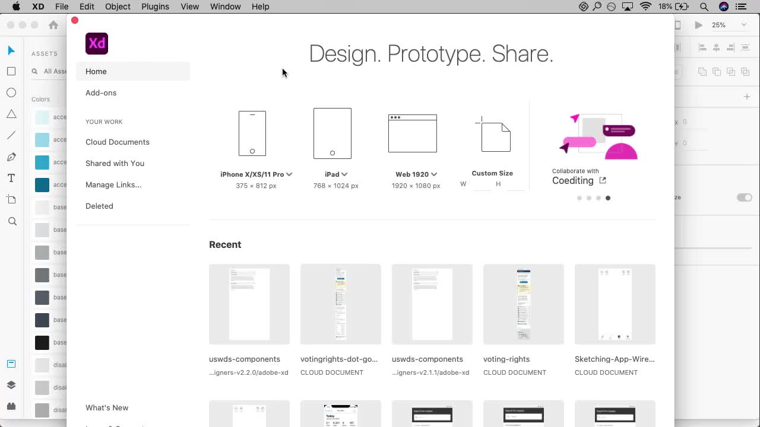Open the XD application menu
The image size is (760, 427).
[x=38, y=7]
